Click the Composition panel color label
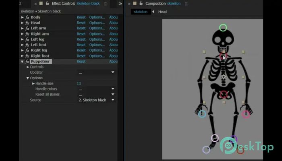 135,3
